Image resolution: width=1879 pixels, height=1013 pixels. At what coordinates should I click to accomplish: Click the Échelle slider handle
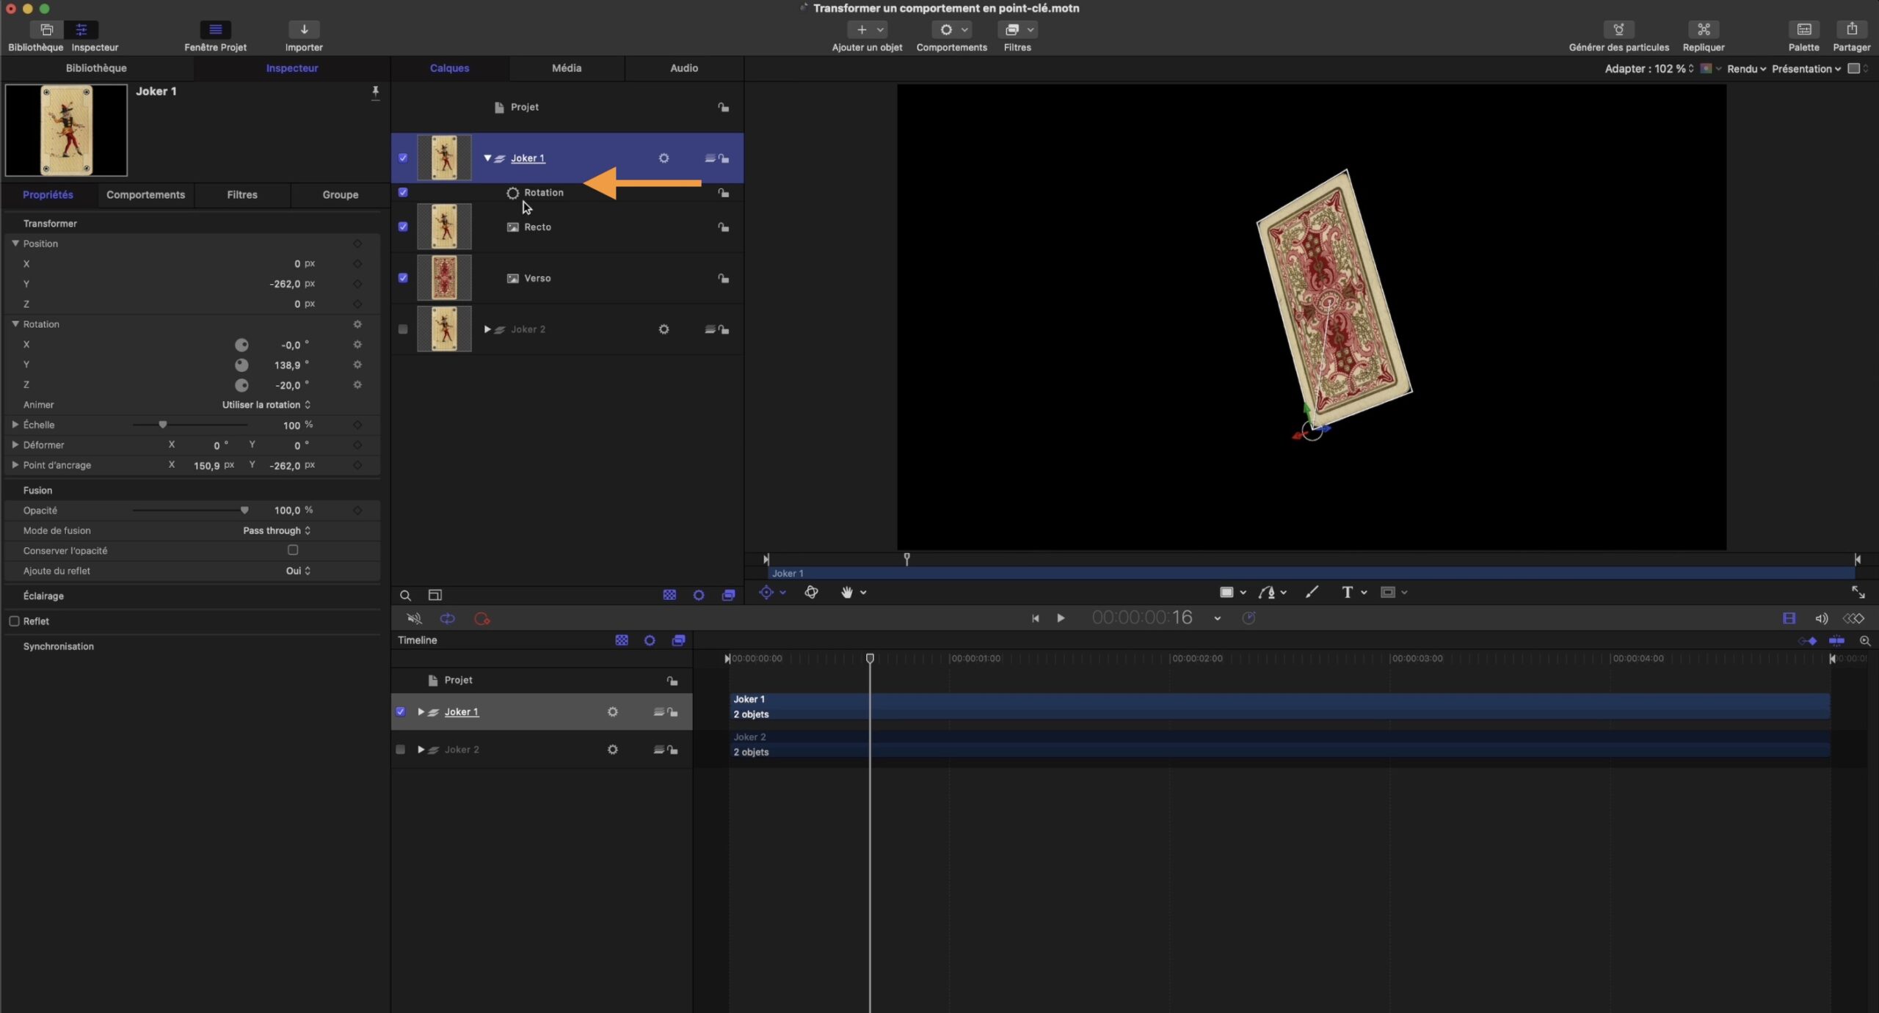163,425
